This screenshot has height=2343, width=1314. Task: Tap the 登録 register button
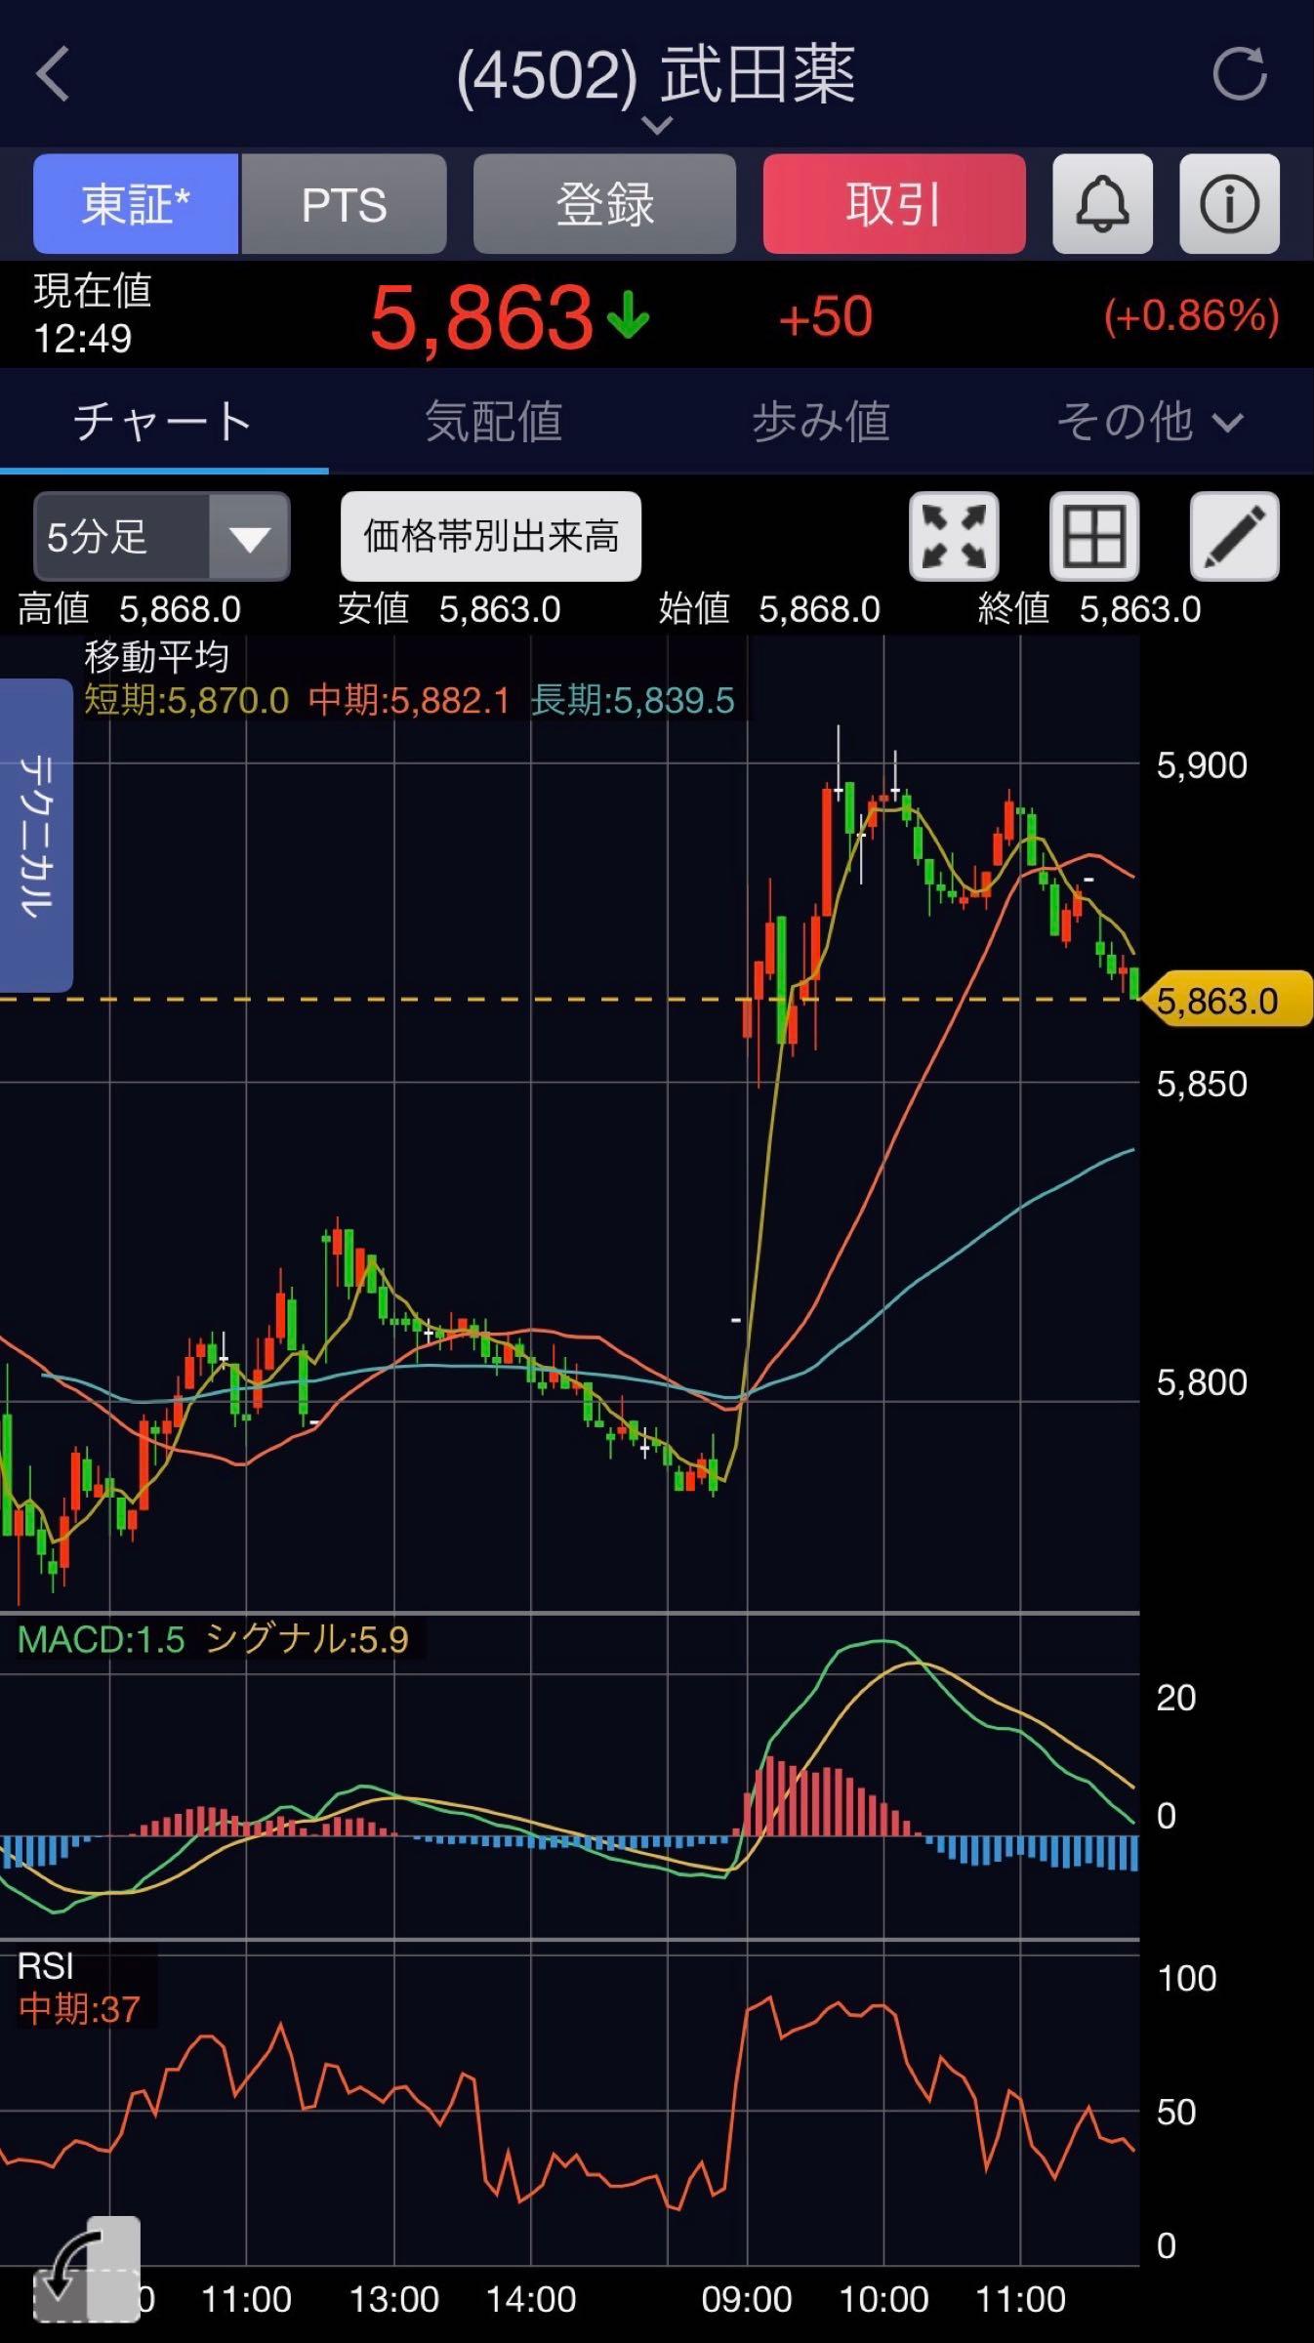coord(604,204)
